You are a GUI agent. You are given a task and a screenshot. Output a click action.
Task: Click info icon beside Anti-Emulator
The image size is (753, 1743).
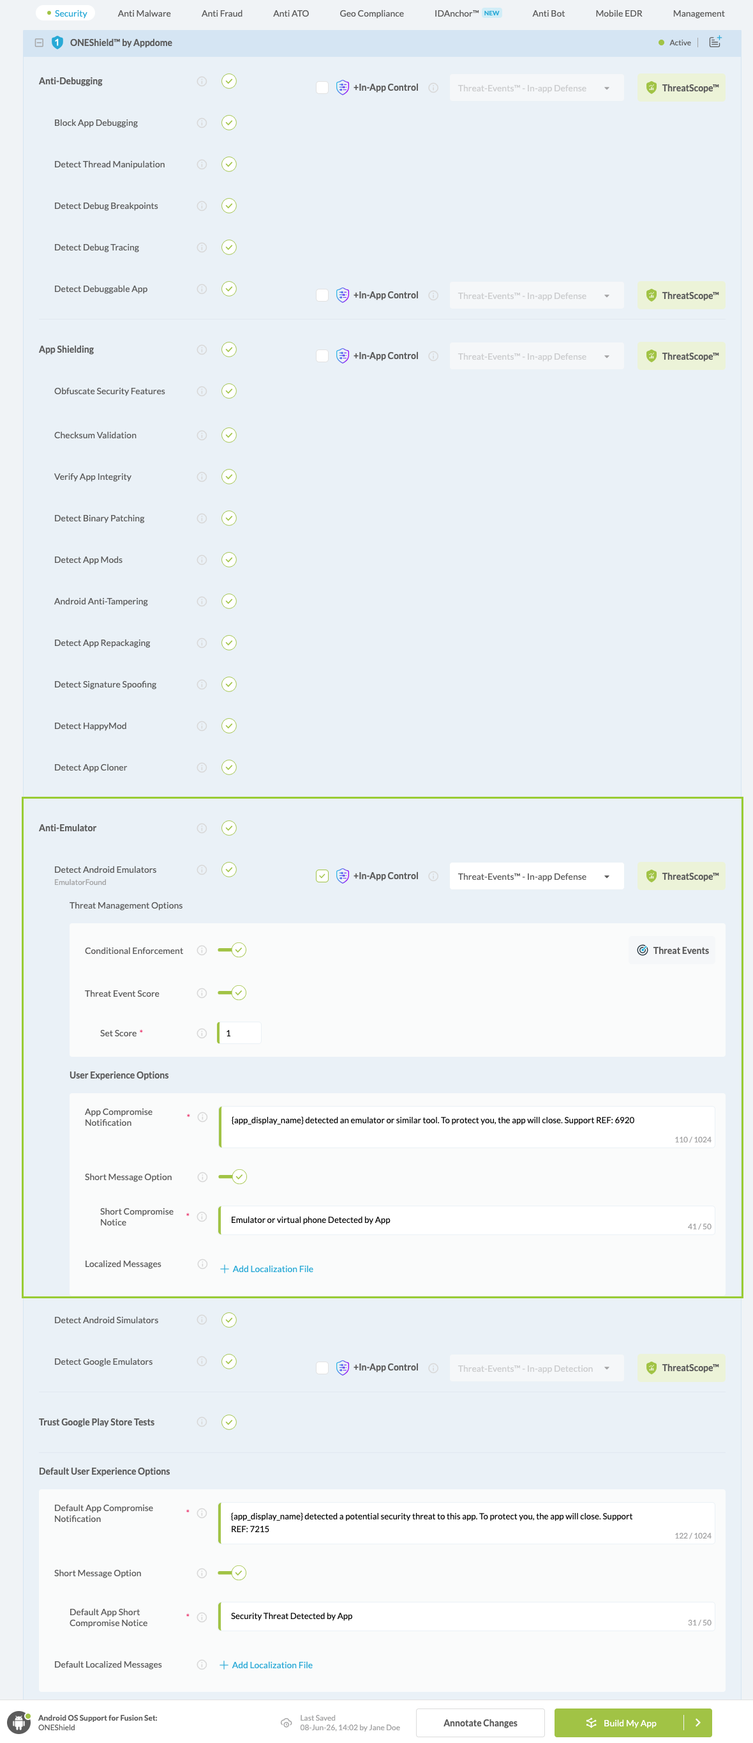(202, 828)
